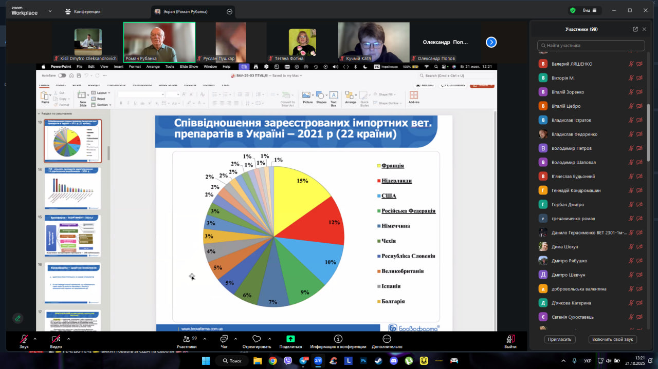
Task: Open the Вид view layout dropdown
Action: [589, 10]
